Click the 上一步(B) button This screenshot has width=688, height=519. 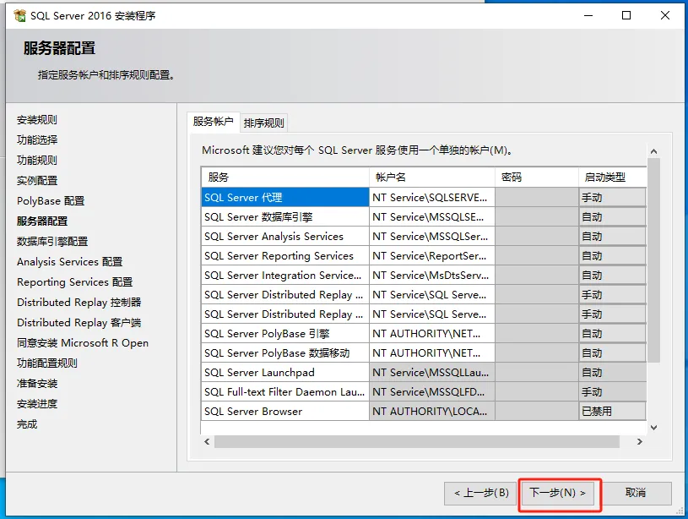pos(480,493)
